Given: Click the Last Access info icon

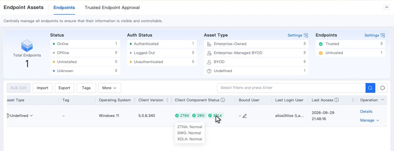Looking at the screenshot, I should tap(336, 100).
